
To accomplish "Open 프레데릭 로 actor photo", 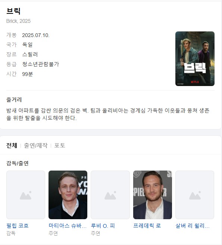I will (x=153, y=195).
